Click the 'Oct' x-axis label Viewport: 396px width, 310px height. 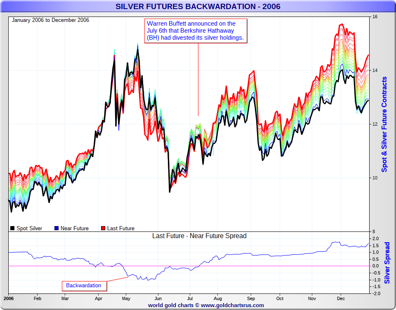tap(280, 298)
